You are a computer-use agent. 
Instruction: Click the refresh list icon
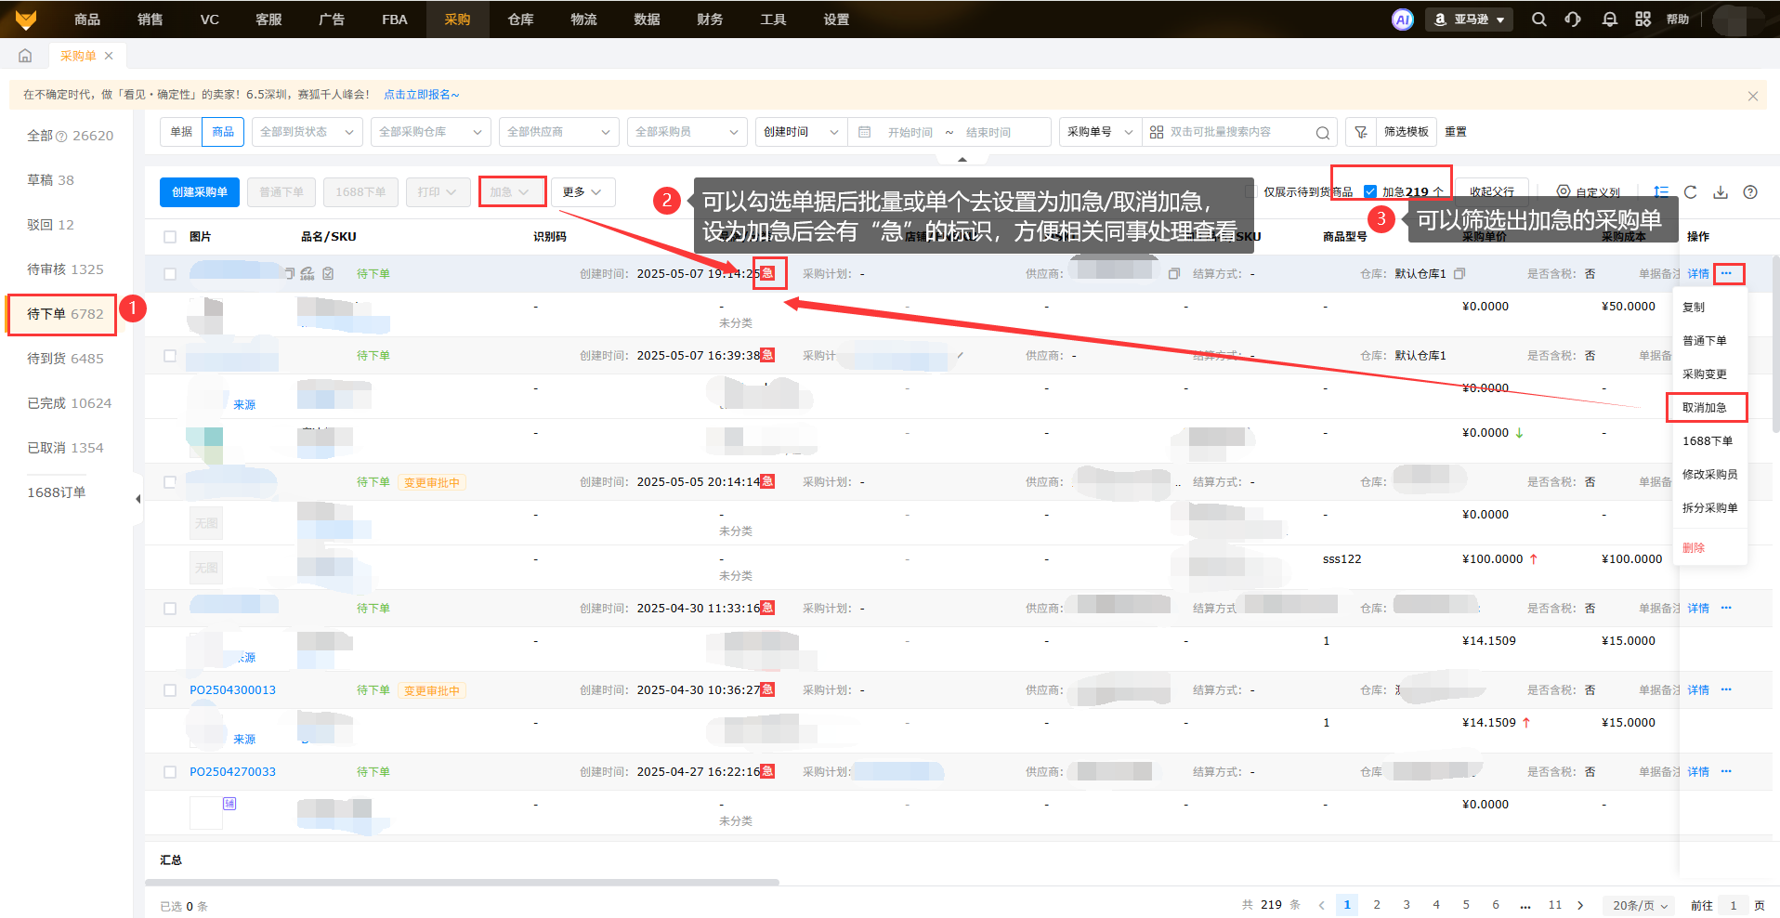point(1690,192)
